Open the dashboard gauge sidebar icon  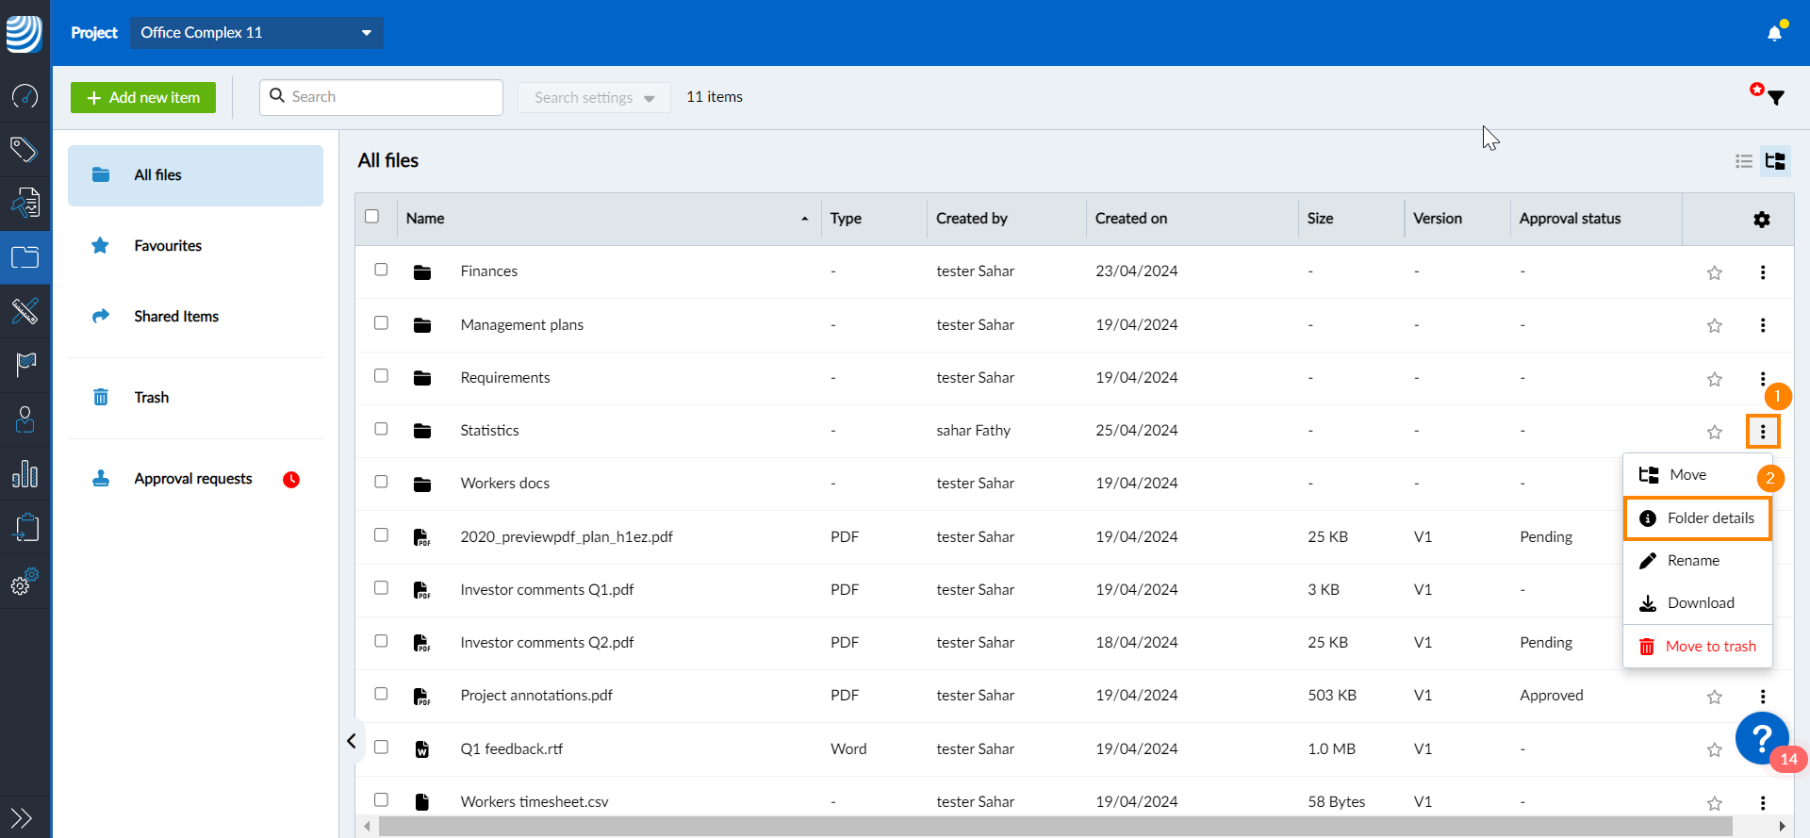point(25,96)
